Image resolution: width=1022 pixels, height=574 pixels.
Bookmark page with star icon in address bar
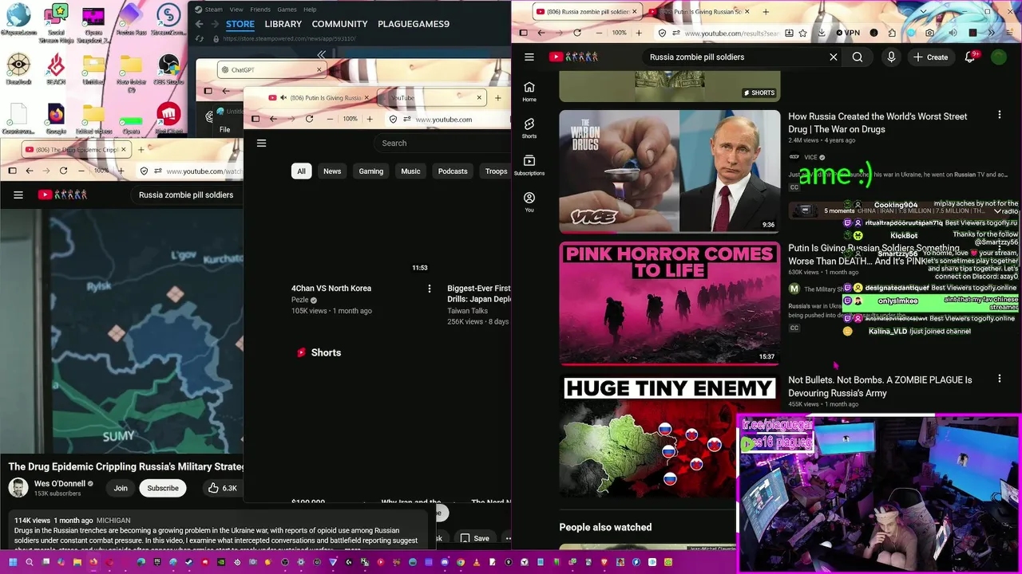(803, 33)
